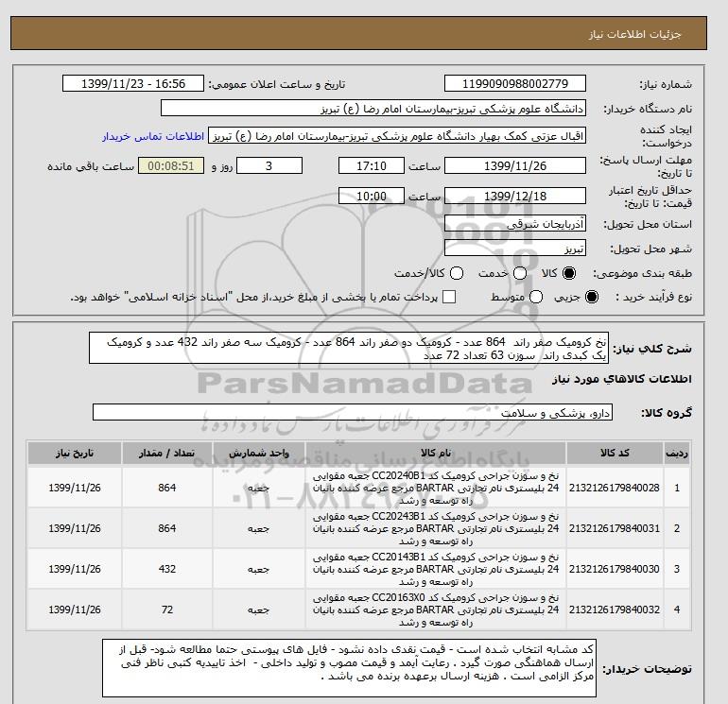728x704 pixels.
Task: Click the price validity date 1399/12/18 field
Action: (x=515, y=196)
